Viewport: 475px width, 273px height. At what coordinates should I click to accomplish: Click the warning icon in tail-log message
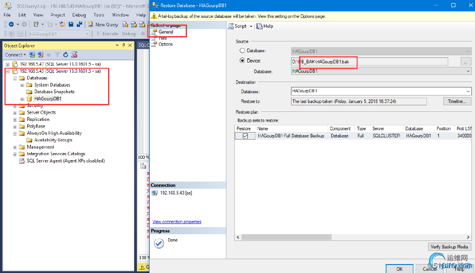154,17
